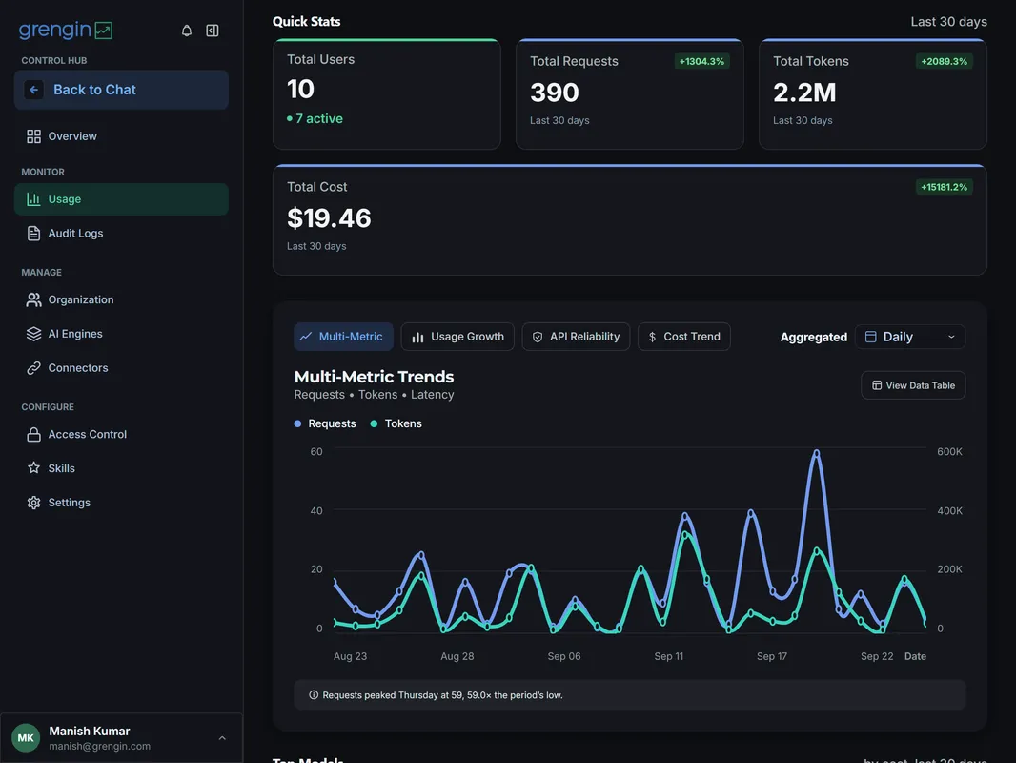Click the info icon in peak note
The height and width of the screenshot is (763, 1016).
click(x=314, y=695)
